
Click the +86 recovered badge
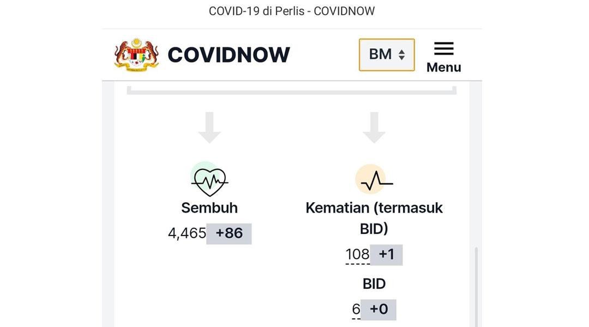coord(229,233)
